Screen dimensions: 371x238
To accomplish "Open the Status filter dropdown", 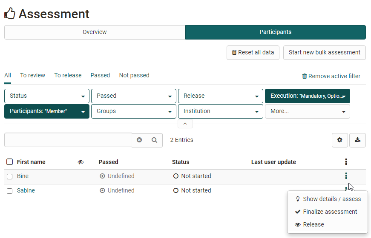I will (x=47, y=96).
